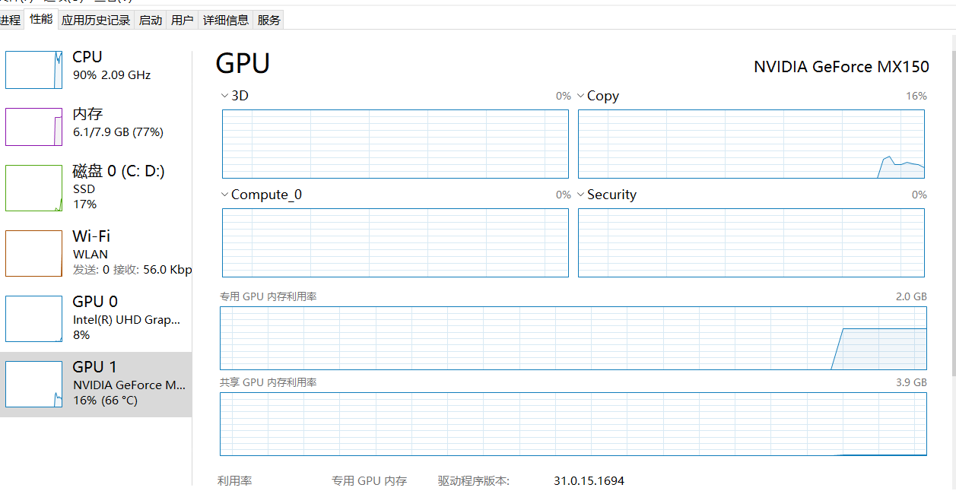
Task: Collapse the Security engine section
Action: (580, 194)
